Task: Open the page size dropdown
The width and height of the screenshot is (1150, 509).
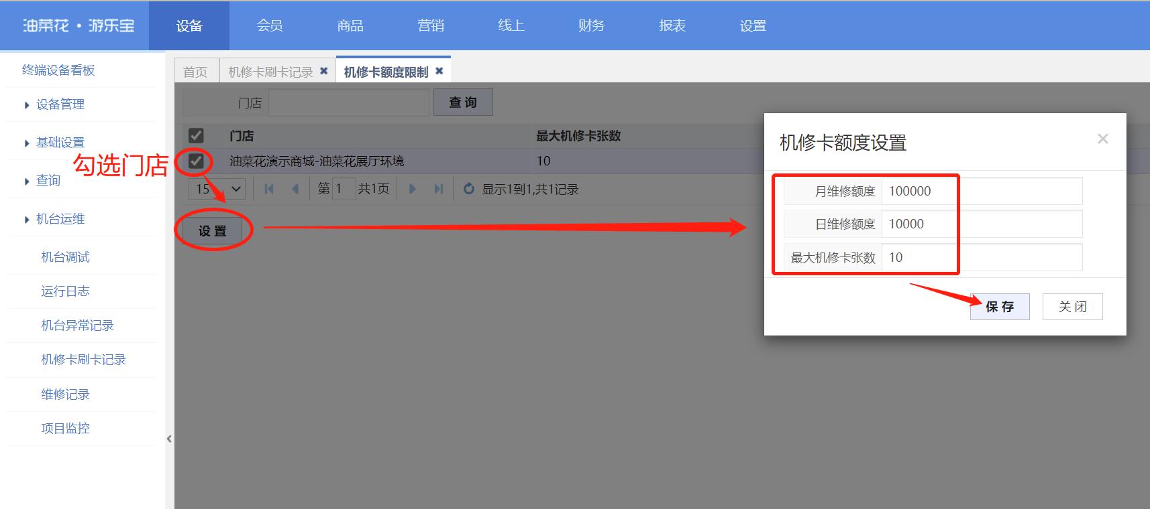Action: 217,189
